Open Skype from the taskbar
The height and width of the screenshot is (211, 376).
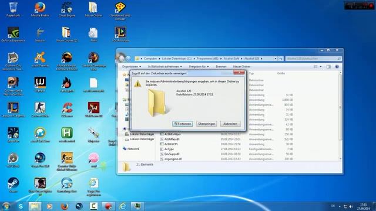point(21,206)
